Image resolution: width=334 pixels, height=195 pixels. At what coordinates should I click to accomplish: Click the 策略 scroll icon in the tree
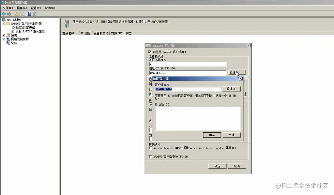(x=8, y=35)
